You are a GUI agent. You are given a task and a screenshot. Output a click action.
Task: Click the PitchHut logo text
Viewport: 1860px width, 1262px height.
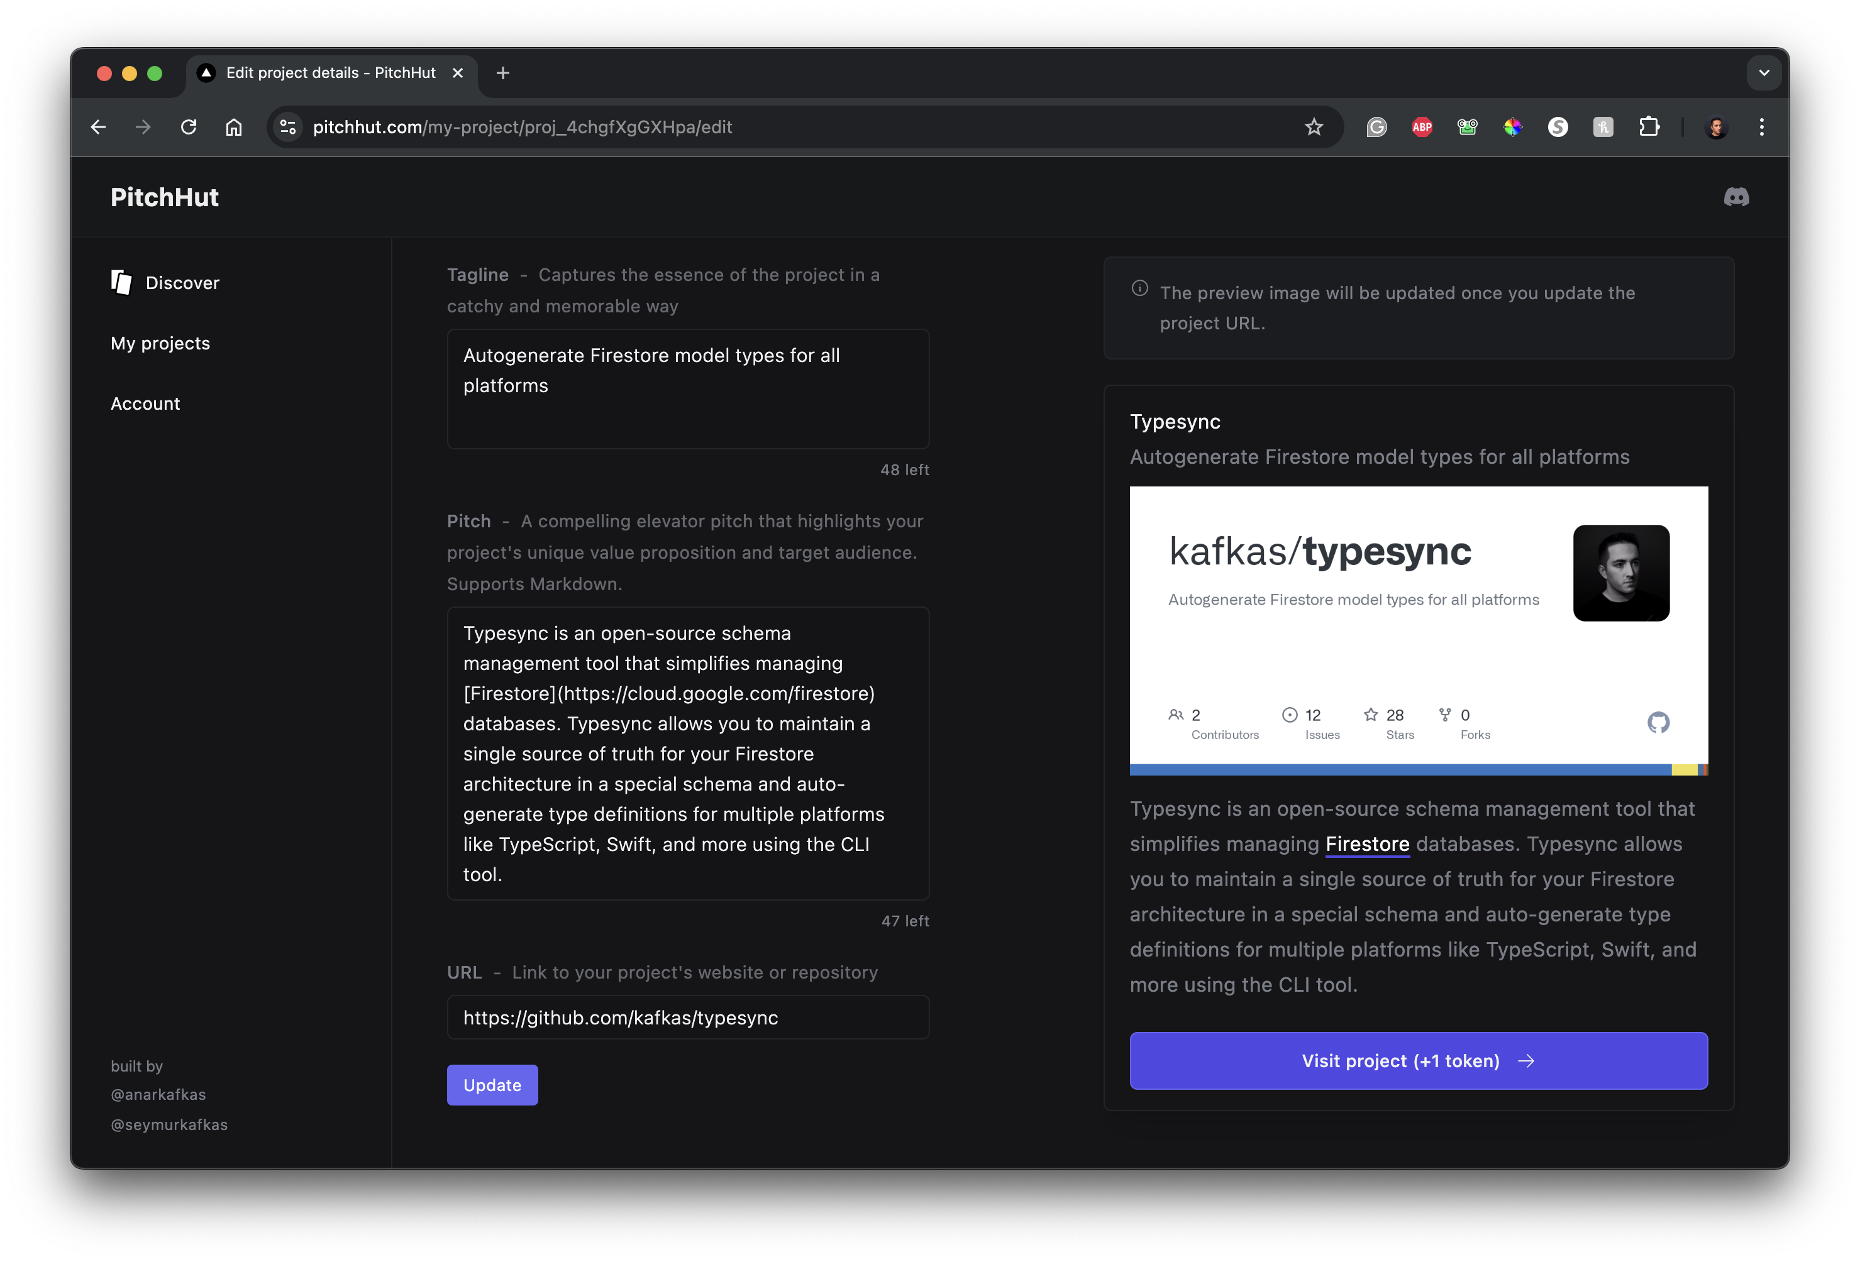(x=164, y=197)
